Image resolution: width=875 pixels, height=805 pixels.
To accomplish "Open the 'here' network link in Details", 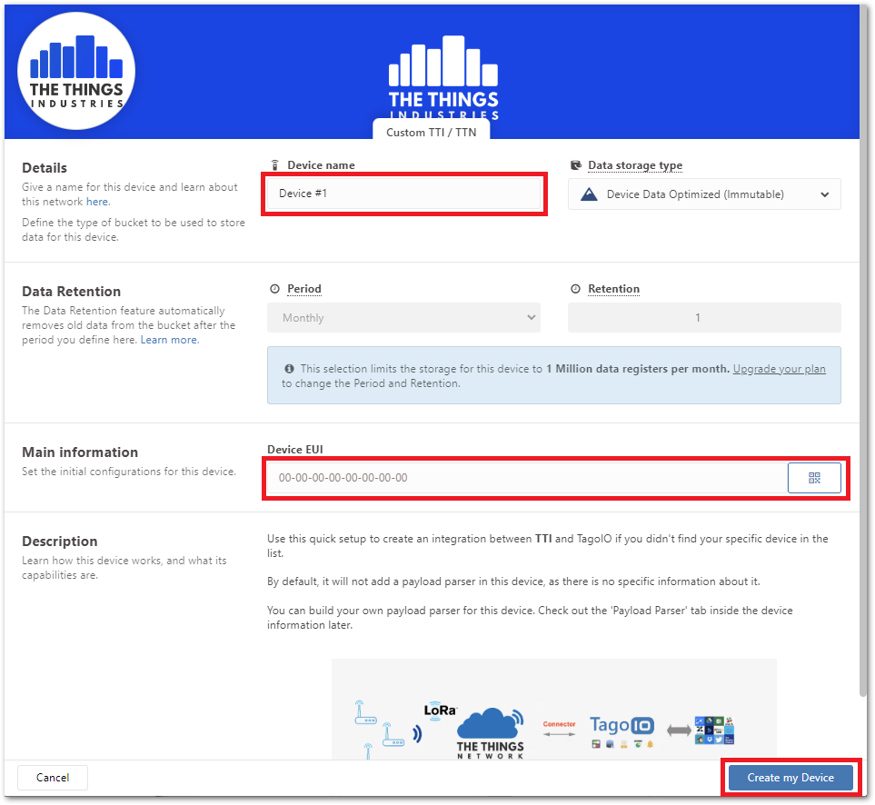I will [x=97, y=202].
